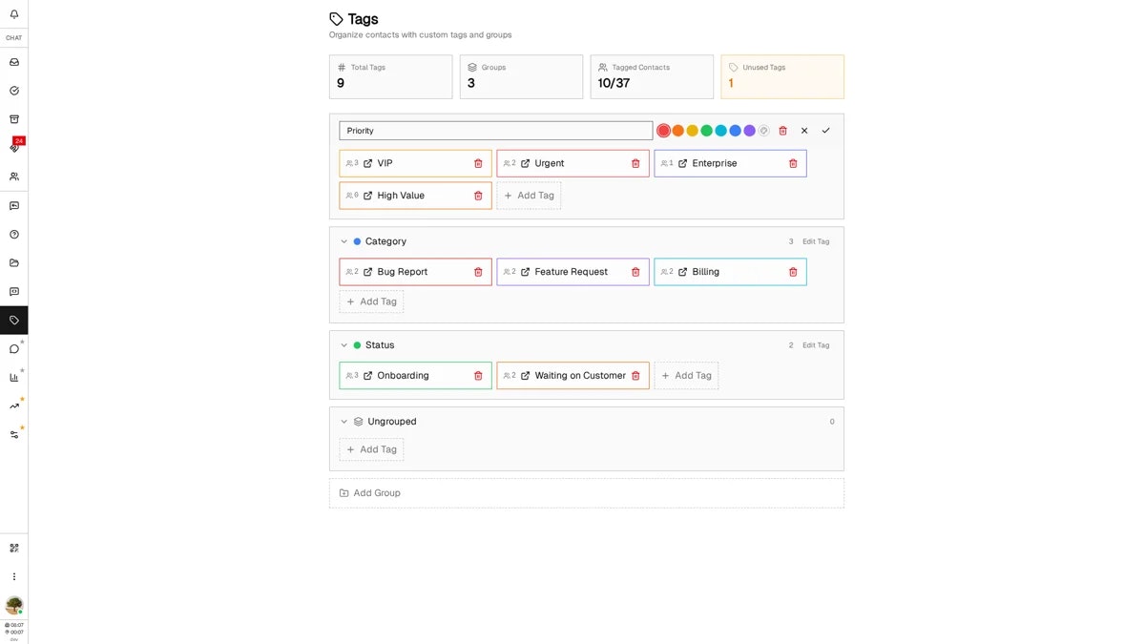Delete the Priority group with its trash icon
Viewport: 1145px width, 644px height.
(x=782, y=130)
